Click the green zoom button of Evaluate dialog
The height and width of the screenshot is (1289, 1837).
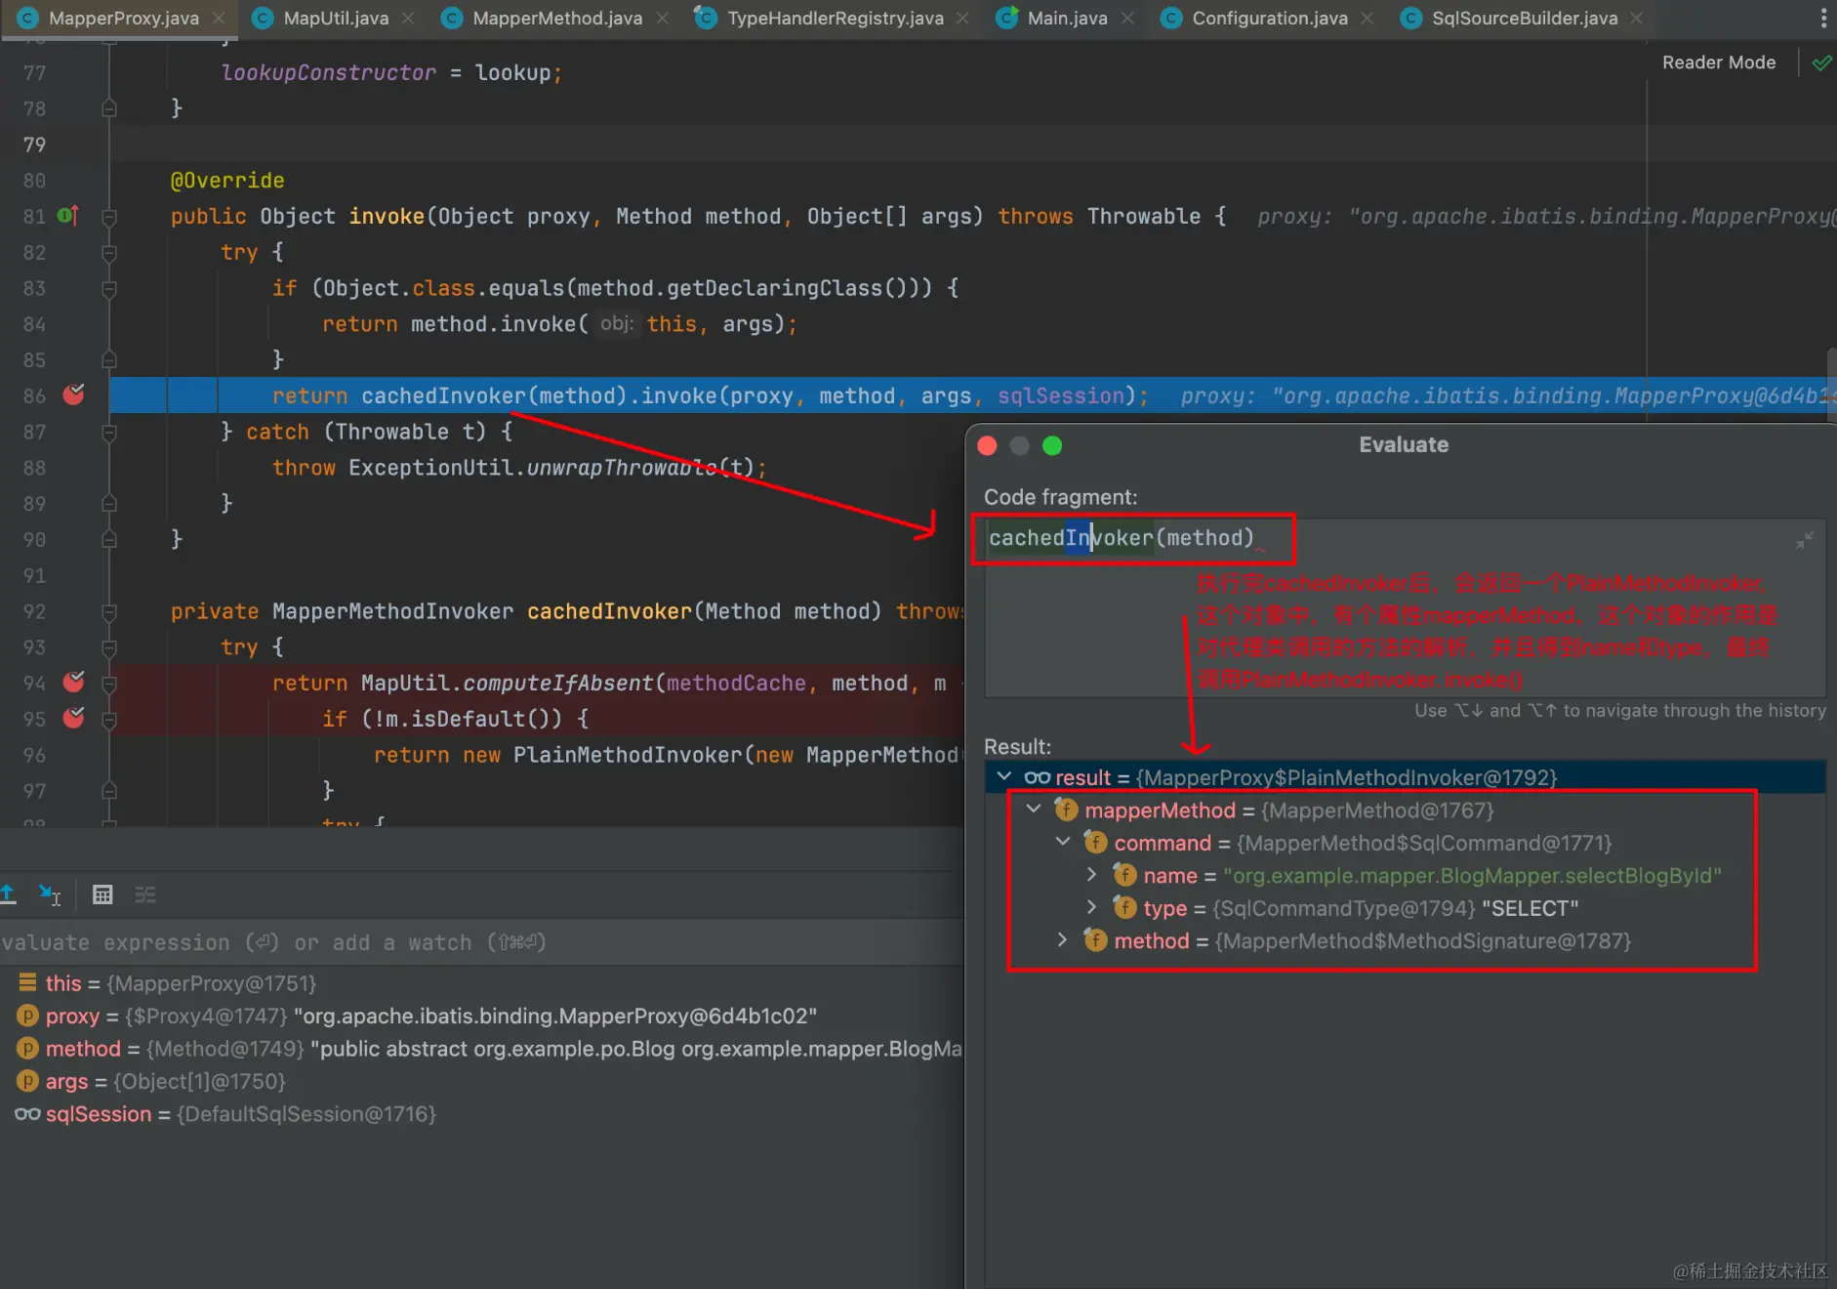pyautogui.click(x=1052, y=445)
